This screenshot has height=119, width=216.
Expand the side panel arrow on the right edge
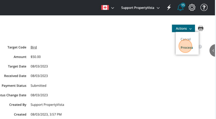tap(212, 50)
